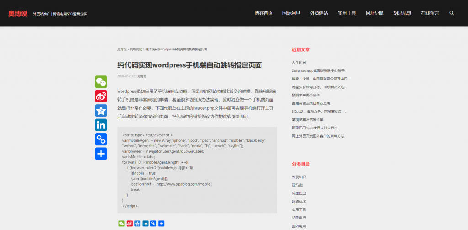Open the recent post 人生时间
This screenshot has height=230, width=468.
[299, 63]
